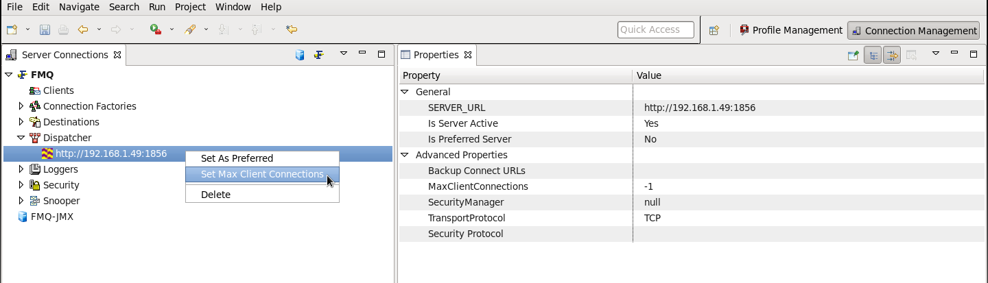988x283 pixels.
Task: Select the Connection Management perspective button
Action: (x=914, y=30)
